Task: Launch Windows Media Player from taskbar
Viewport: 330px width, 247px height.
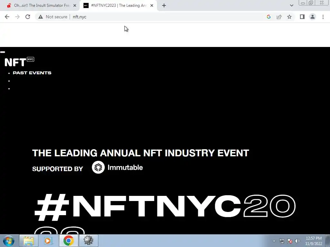Action: tap(48, 241)
